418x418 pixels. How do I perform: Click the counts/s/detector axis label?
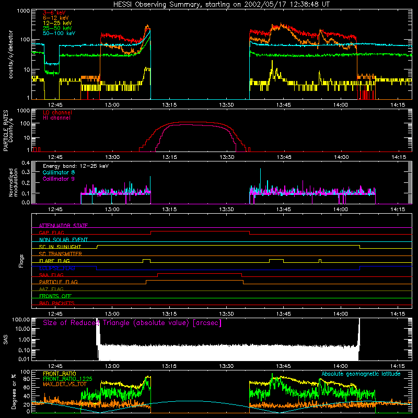(11, 54)
